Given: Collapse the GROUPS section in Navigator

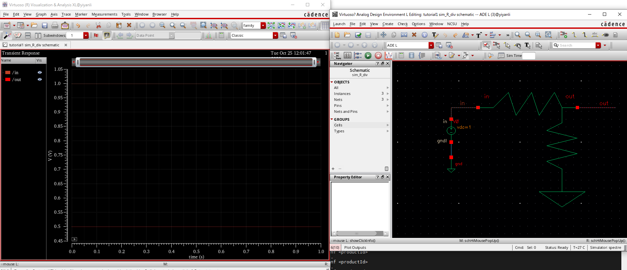Looking at the screenshot, I should (x=332, y=119).
